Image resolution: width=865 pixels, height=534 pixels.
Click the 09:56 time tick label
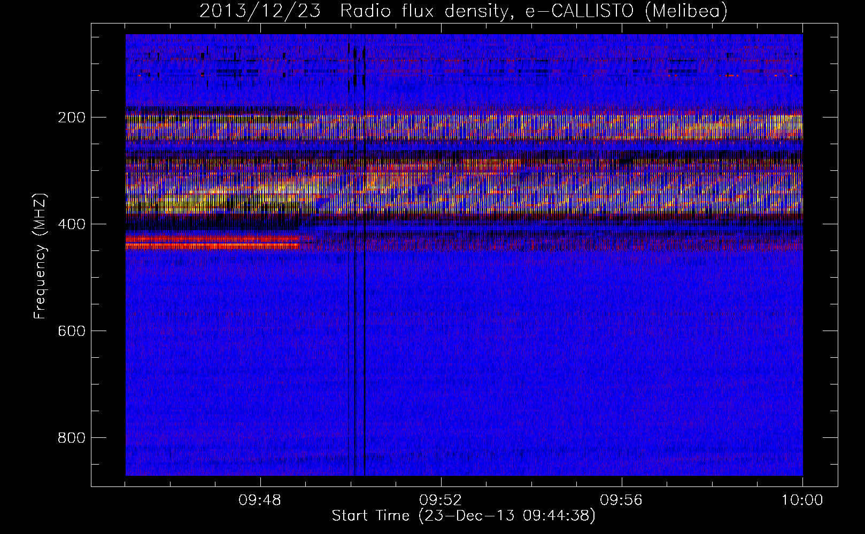click(621, 500)
